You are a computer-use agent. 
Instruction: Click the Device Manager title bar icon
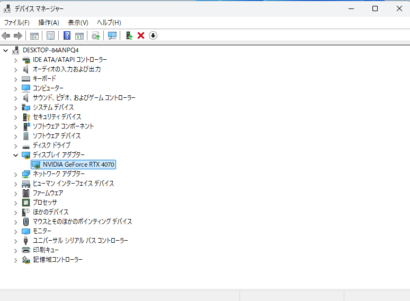[7, 8]
